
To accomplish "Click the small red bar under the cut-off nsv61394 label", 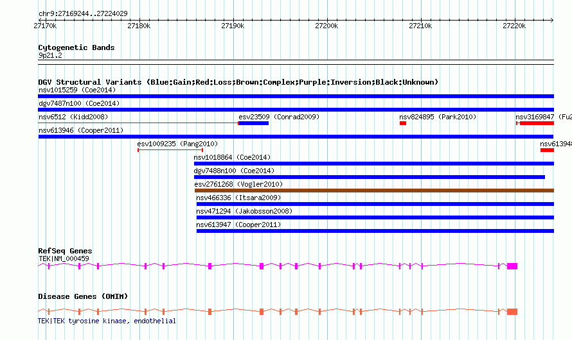I will (x=547, y=150).
